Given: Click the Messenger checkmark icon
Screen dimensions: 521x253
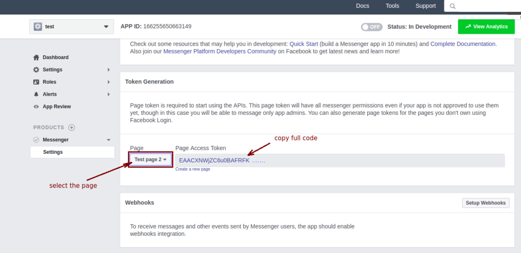Looking at the screenshot, I should coord(36,140).
